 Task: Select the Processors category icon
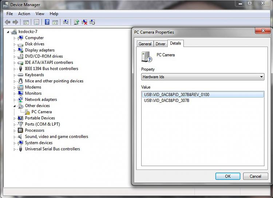point(20,130)
